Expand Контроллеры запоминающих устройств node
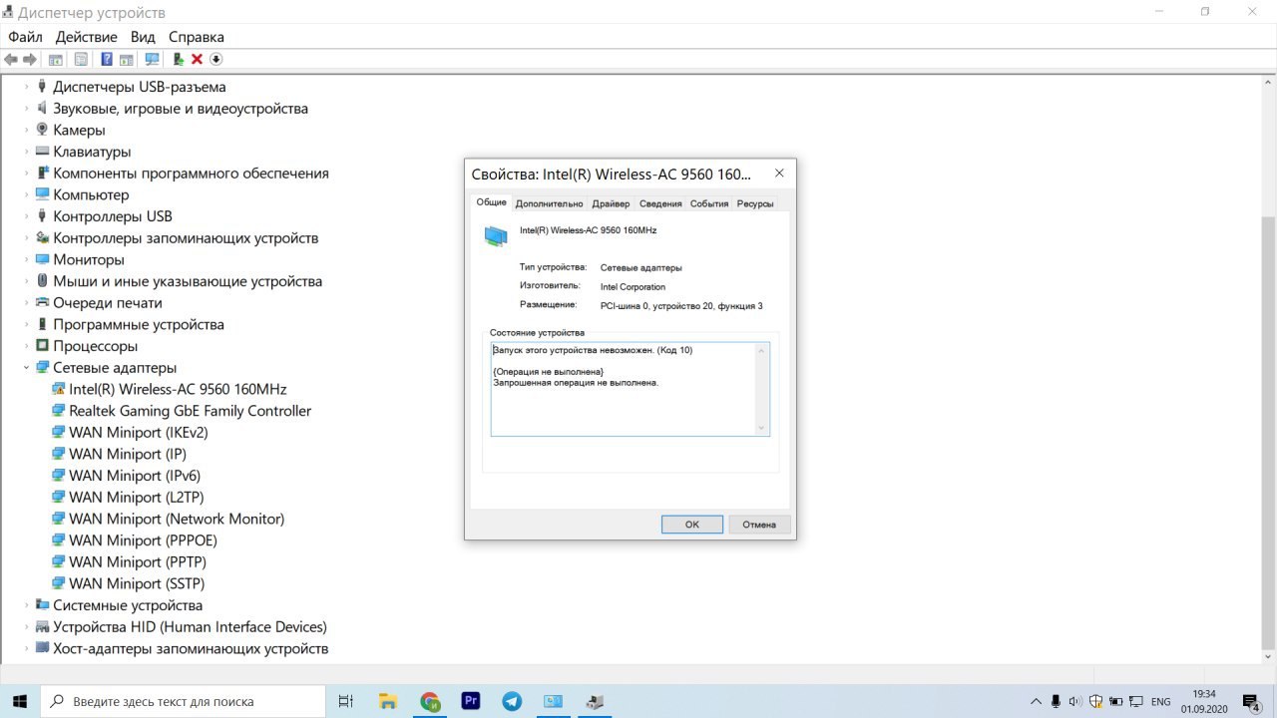The image size is (1277, 718). tap(27, 238)
